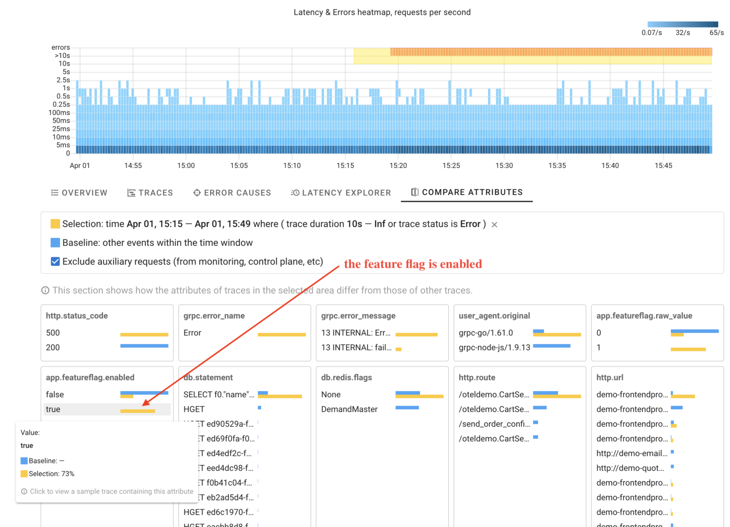Click the info icon before the section description
The image size is (730, 527).
tap(46, 290)
